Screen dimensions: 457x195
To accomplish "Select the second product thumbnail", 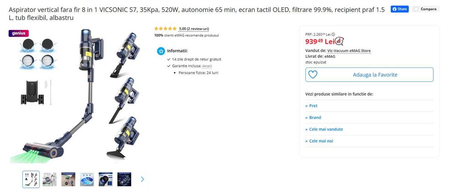I will pyautogui.click(x=50, y=179).
